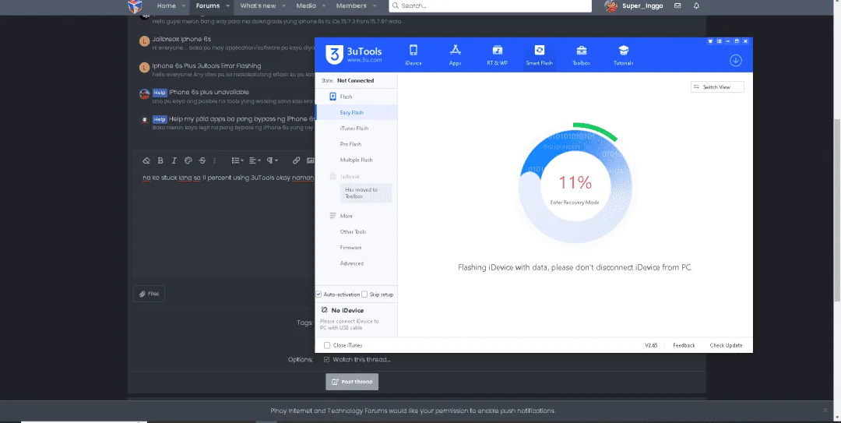Image resolution: width=841 pixels, height=423 pixels.
Task: Click the Flash phone icon in sidebar
Action: coord(333,97)
